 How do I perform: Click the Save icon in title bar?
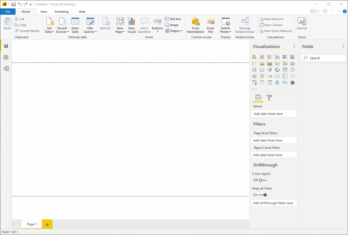pyautogui.click(x=14, y=4)
